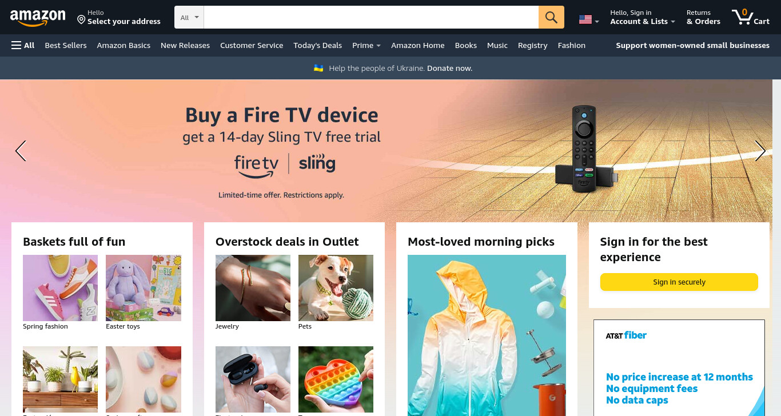Viewport: 781px width, 416px height.
Task: Click Sign in securely button
Action: coord(679,282)
